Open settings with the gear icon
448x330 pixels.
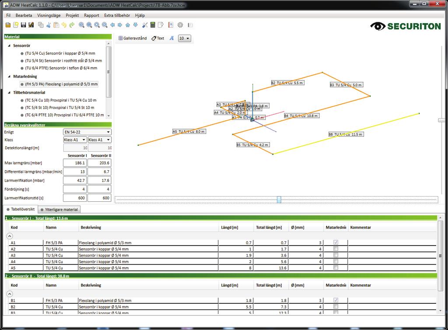click(x=180, y=25)
